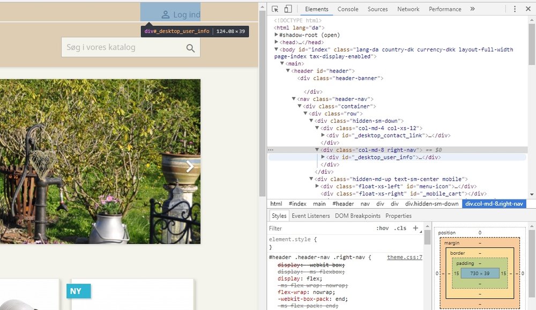Click div.col-md-8.right-nav breadcrumb item

(x=494, y=204)
